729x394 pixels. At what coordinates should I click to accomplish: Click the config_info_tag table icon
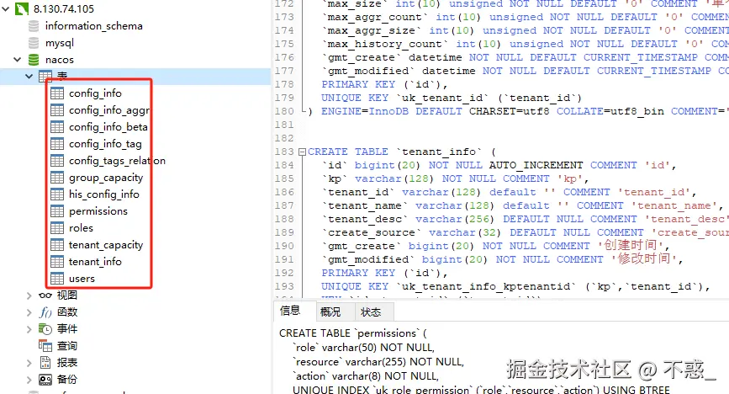(x=57, y=143)
